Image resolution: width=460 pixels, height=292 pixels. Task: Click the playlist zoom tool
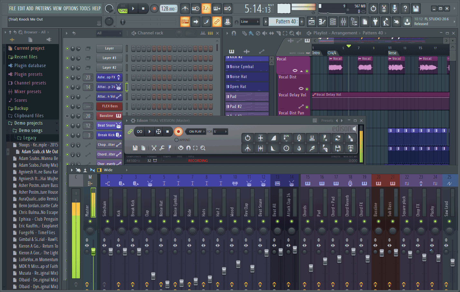(292, 33)
